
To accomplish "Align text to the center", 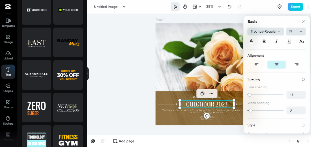I will tap(277, 65).
